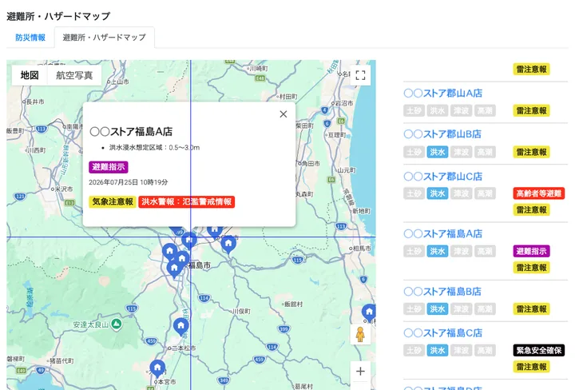
Task: Click the 角田市 map label
Action: [x=310, y=163]
